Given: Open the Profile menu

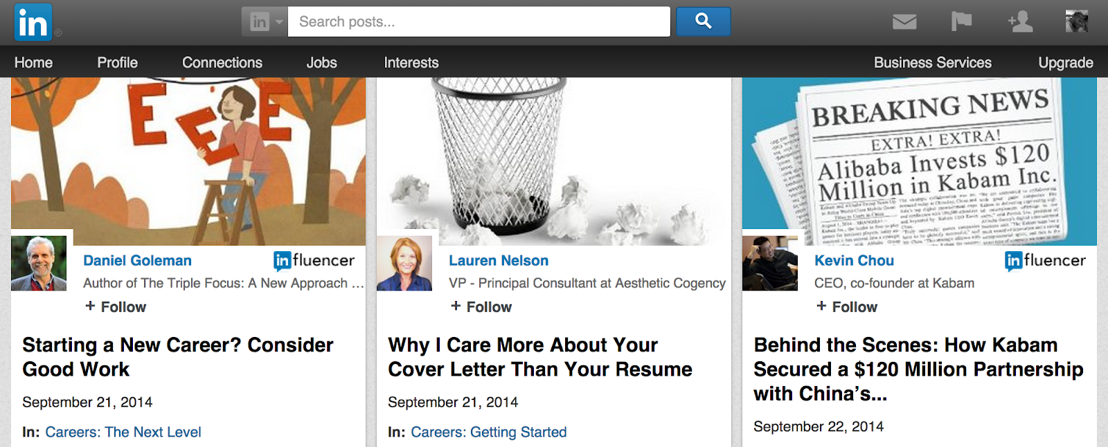Looking at the screenshot, I should (x=117, y=62).
